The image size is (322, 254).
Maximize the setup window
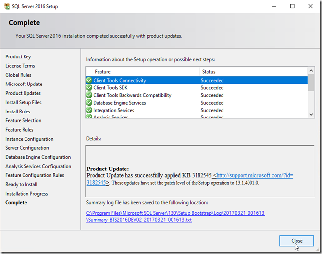click(293, 6)
